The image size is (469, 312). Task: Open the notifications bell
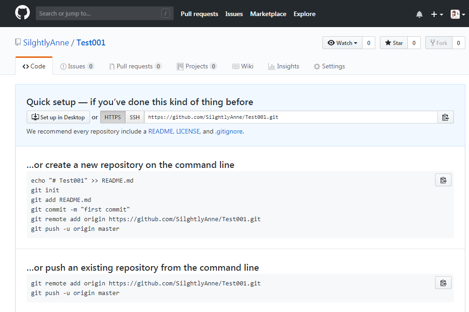pyautogui.click(x=419, y=14)
